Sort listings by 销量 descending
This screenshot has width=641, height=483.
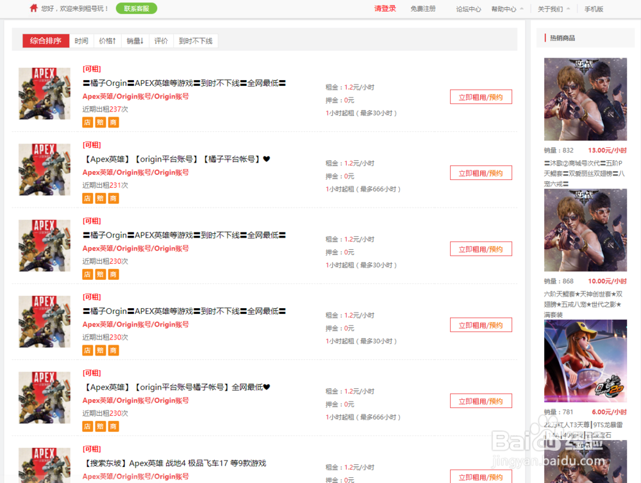pyautogui.click(x=135, y=41)
